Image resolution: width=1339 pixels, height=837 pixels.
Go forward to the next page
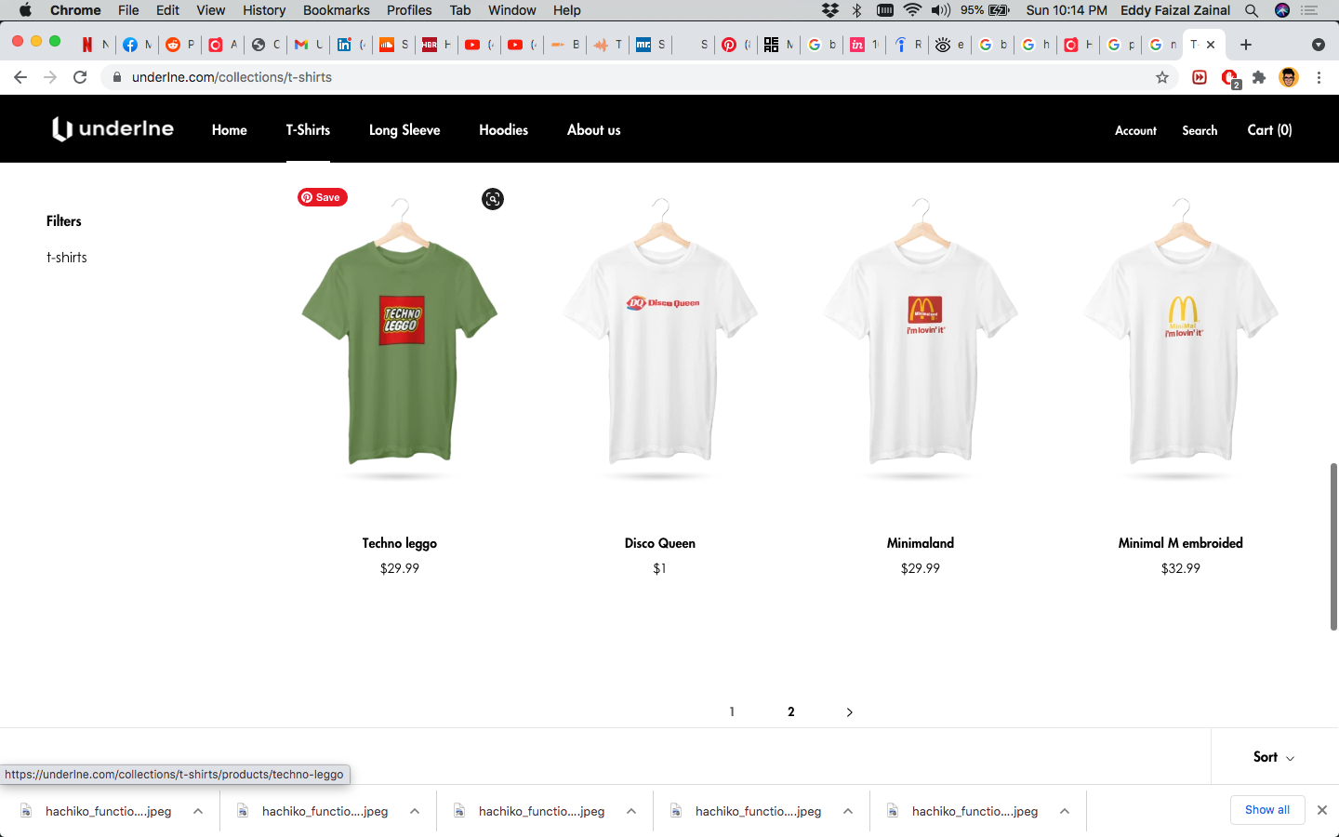point(50,77)
